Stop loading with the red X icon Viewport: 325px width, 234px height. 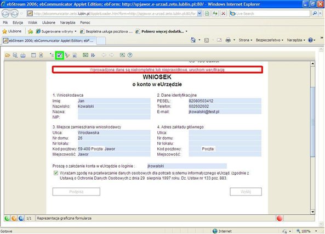[223, 14]
